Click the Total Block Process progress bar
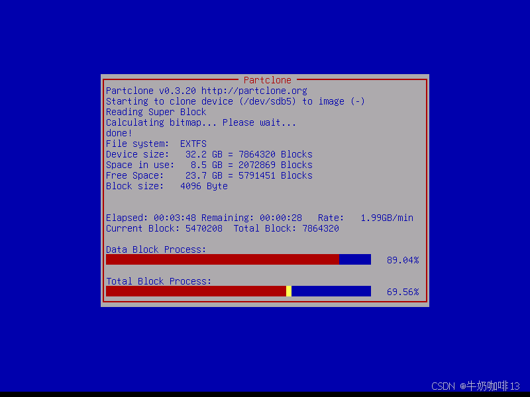530x397 pixels. (238, 291)
